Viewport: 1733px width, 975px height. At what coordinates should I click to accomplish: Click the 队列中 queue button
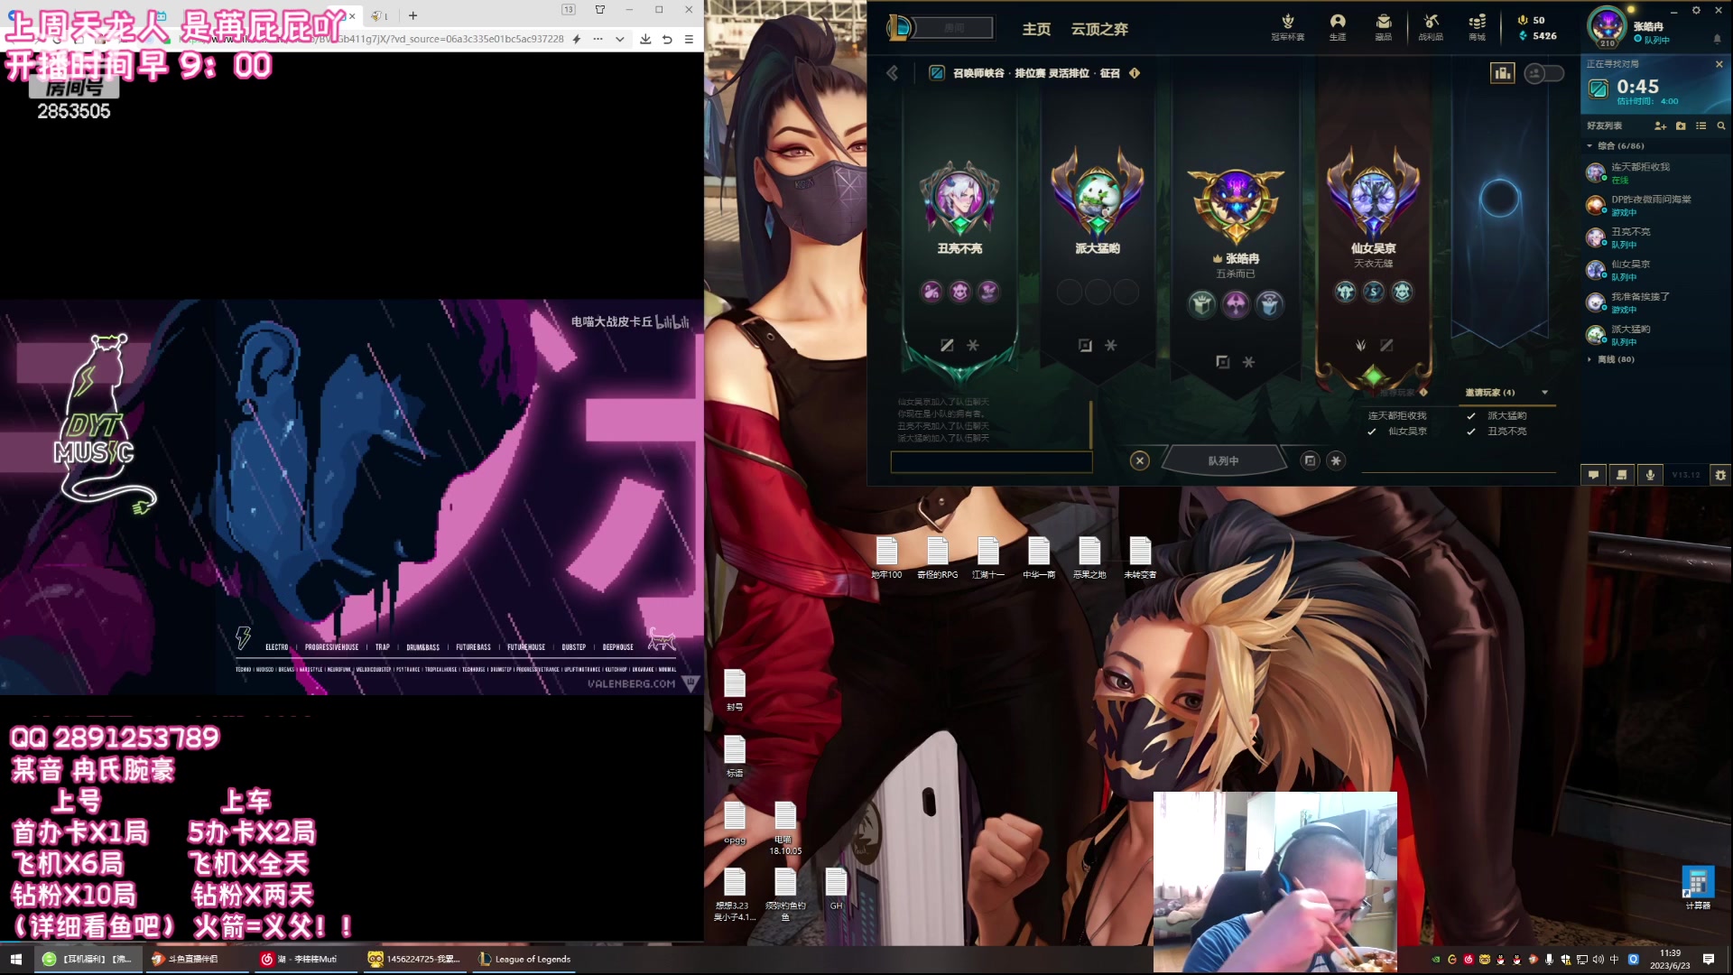tap(1224, 460)
